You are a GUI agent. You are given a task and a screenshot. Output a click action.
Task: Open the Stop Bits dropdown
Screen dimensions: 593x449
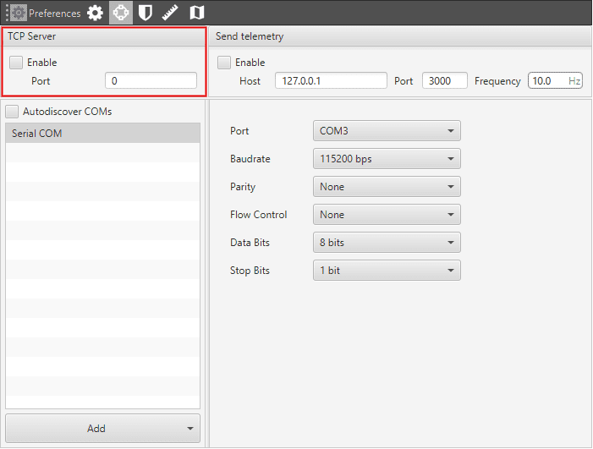coord(387,271)
